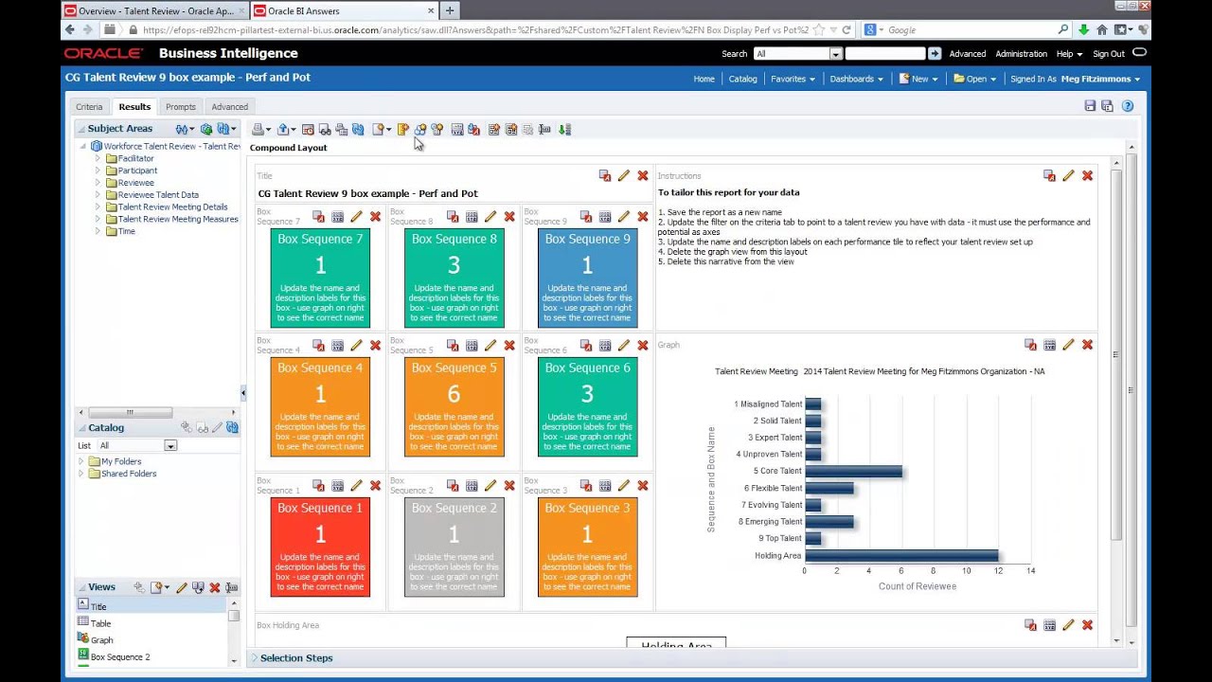Expand Shared Folders in the Catalog

coord(81,474)
